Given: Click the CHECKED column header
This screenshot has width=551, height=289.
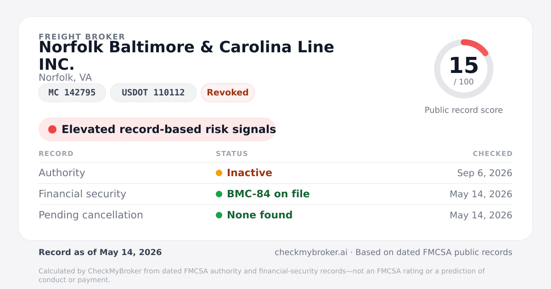Looking at the screenshot, I should 493,154.
